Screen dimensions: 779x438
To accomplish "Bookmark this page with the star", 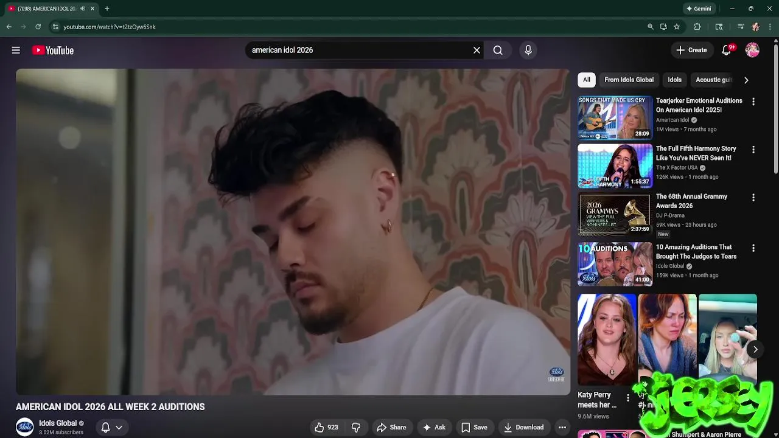I will (677, 27).
